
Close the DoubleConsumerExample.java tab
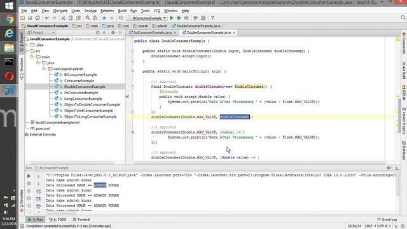(234, 32)
